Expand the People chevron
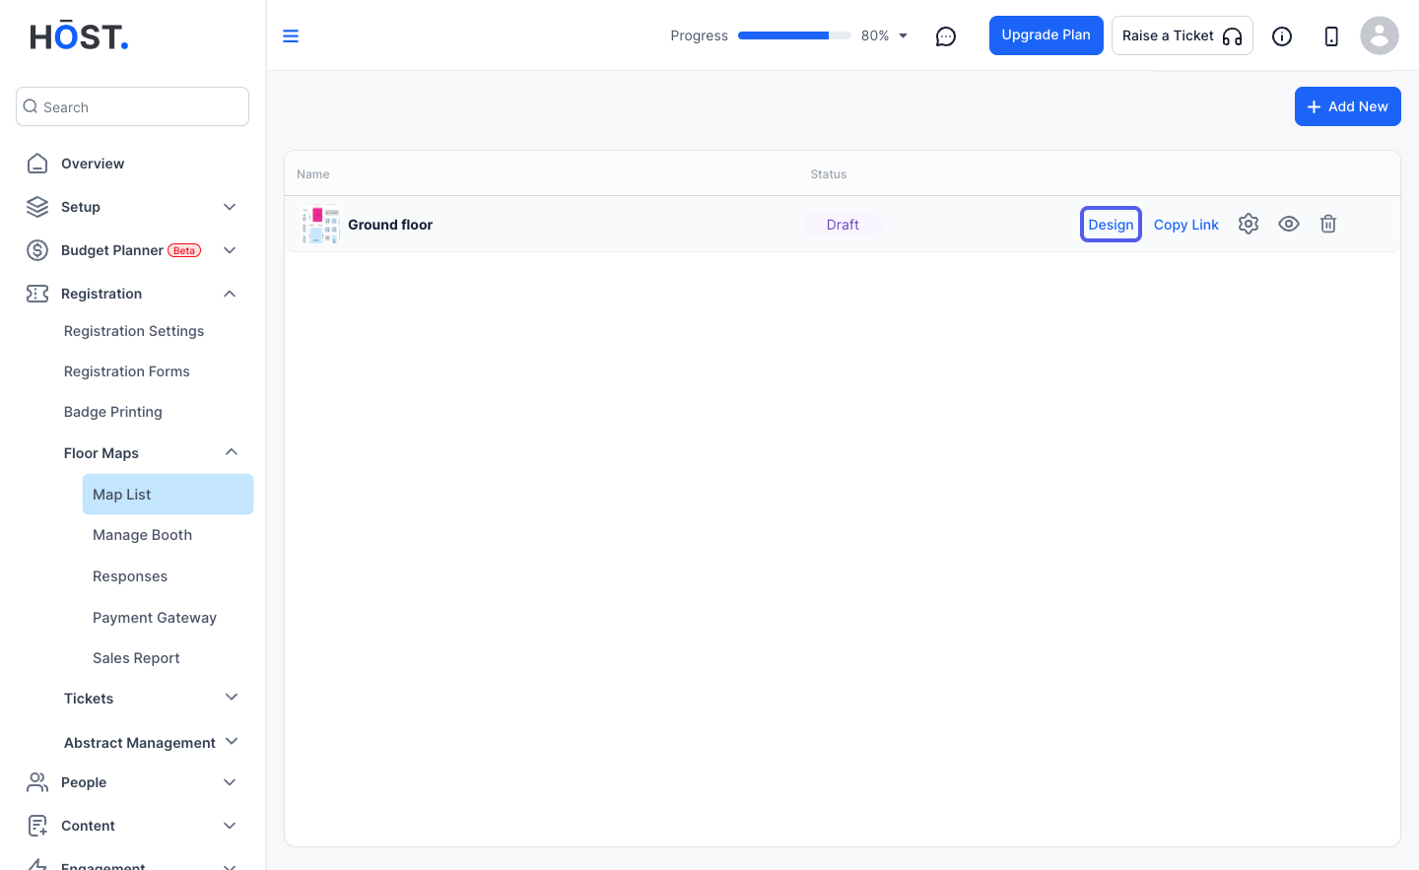Screen dimensions: 1419x870 [x=230, y=782]
